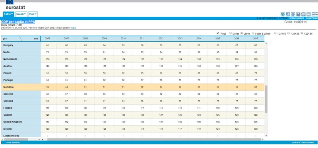Select the last 1,234.56 number format radio

(302, 33)
